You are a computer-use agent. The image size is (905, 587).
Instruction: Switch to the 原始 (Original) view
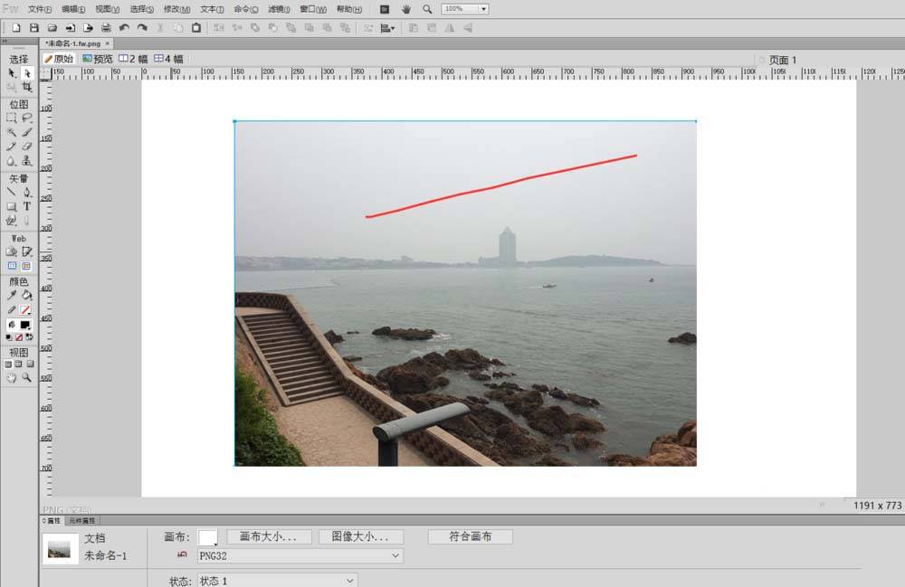[59, 59]
